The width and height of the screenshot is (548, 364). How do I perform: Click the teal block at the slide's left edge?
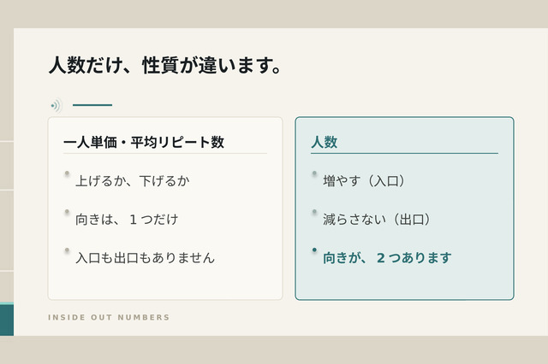[x=7, y=320]
